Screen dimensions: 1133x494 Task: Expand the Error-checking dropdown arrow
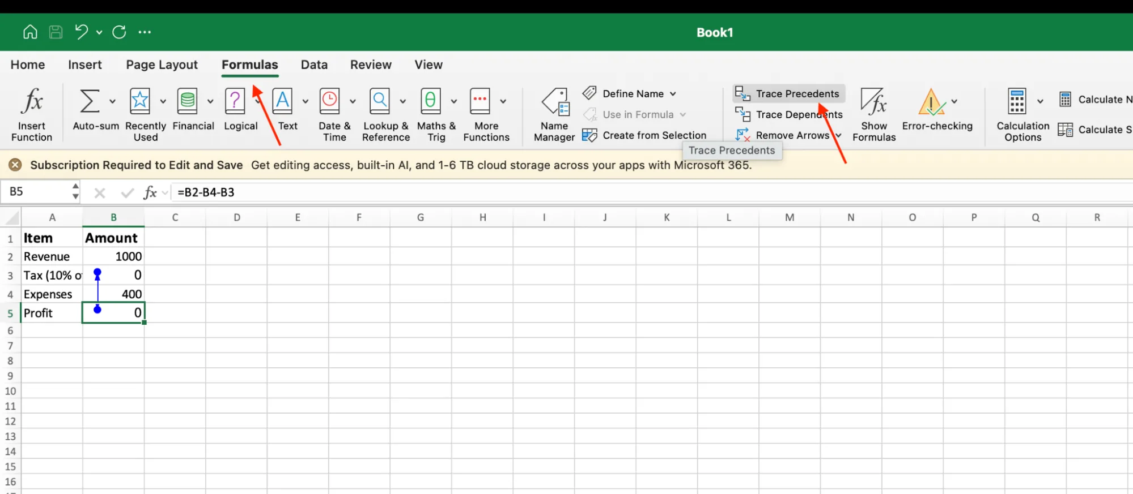(x=954, y=101)
